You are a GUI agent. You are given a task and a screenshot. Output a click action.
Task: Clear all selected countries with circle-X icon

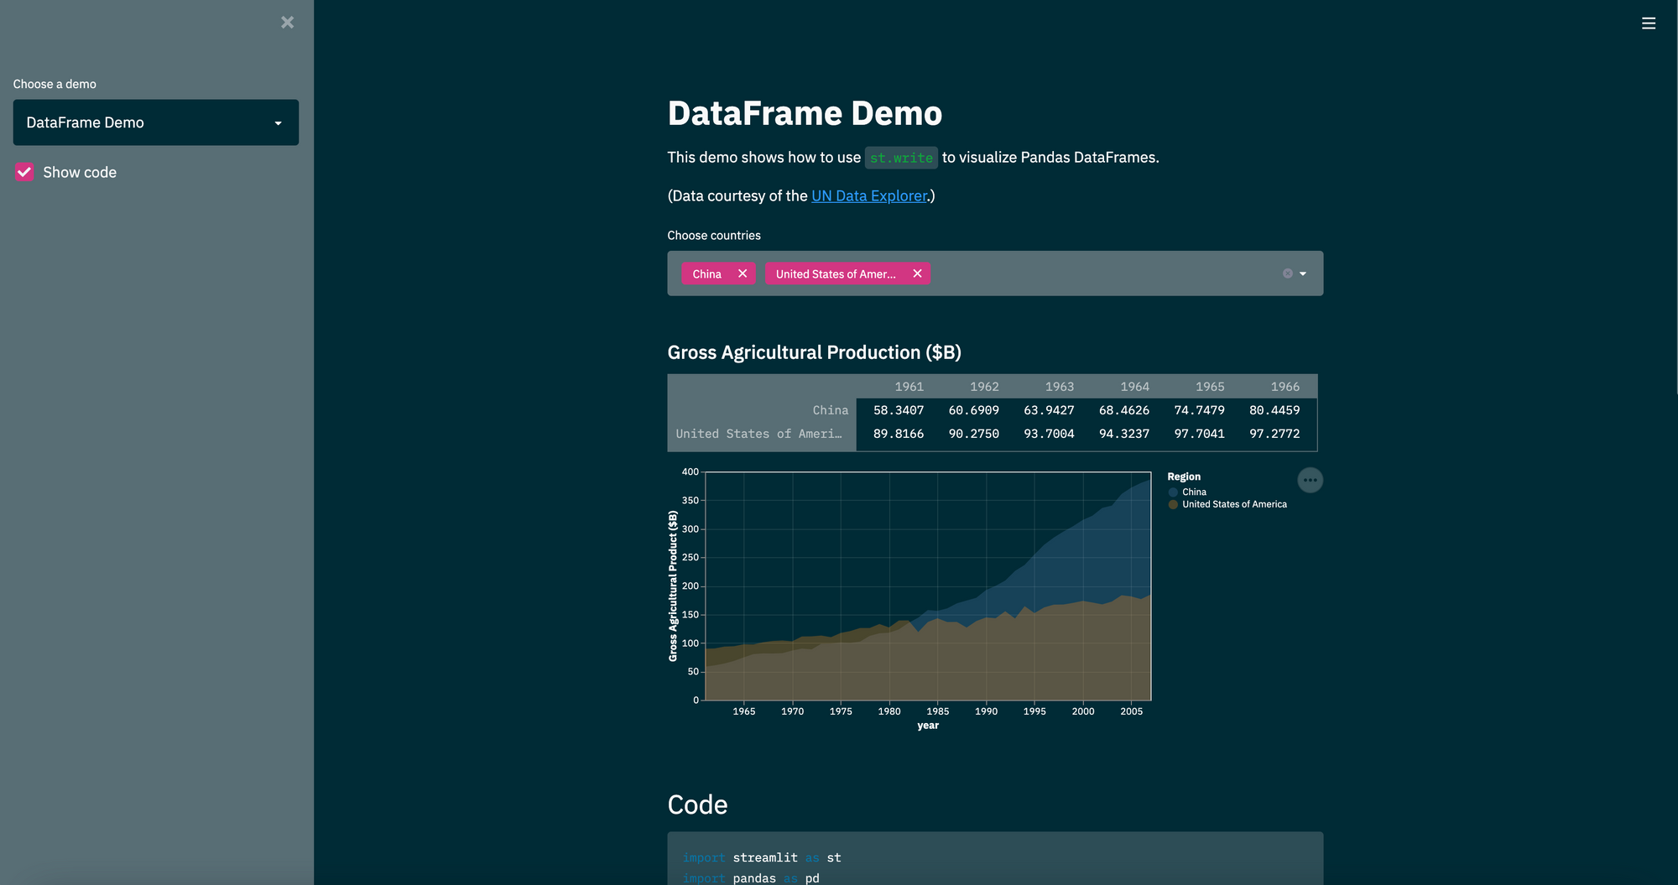click(1287, 273)
